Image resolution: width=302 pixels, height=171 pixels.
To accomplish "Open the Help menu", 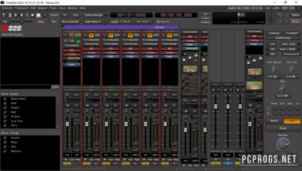I will point(83,8).
